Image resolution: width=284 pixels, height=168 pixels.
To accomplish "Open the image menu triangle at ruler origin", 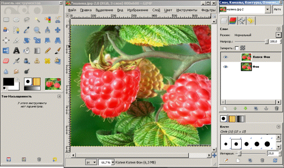I will tap(68, 16).
